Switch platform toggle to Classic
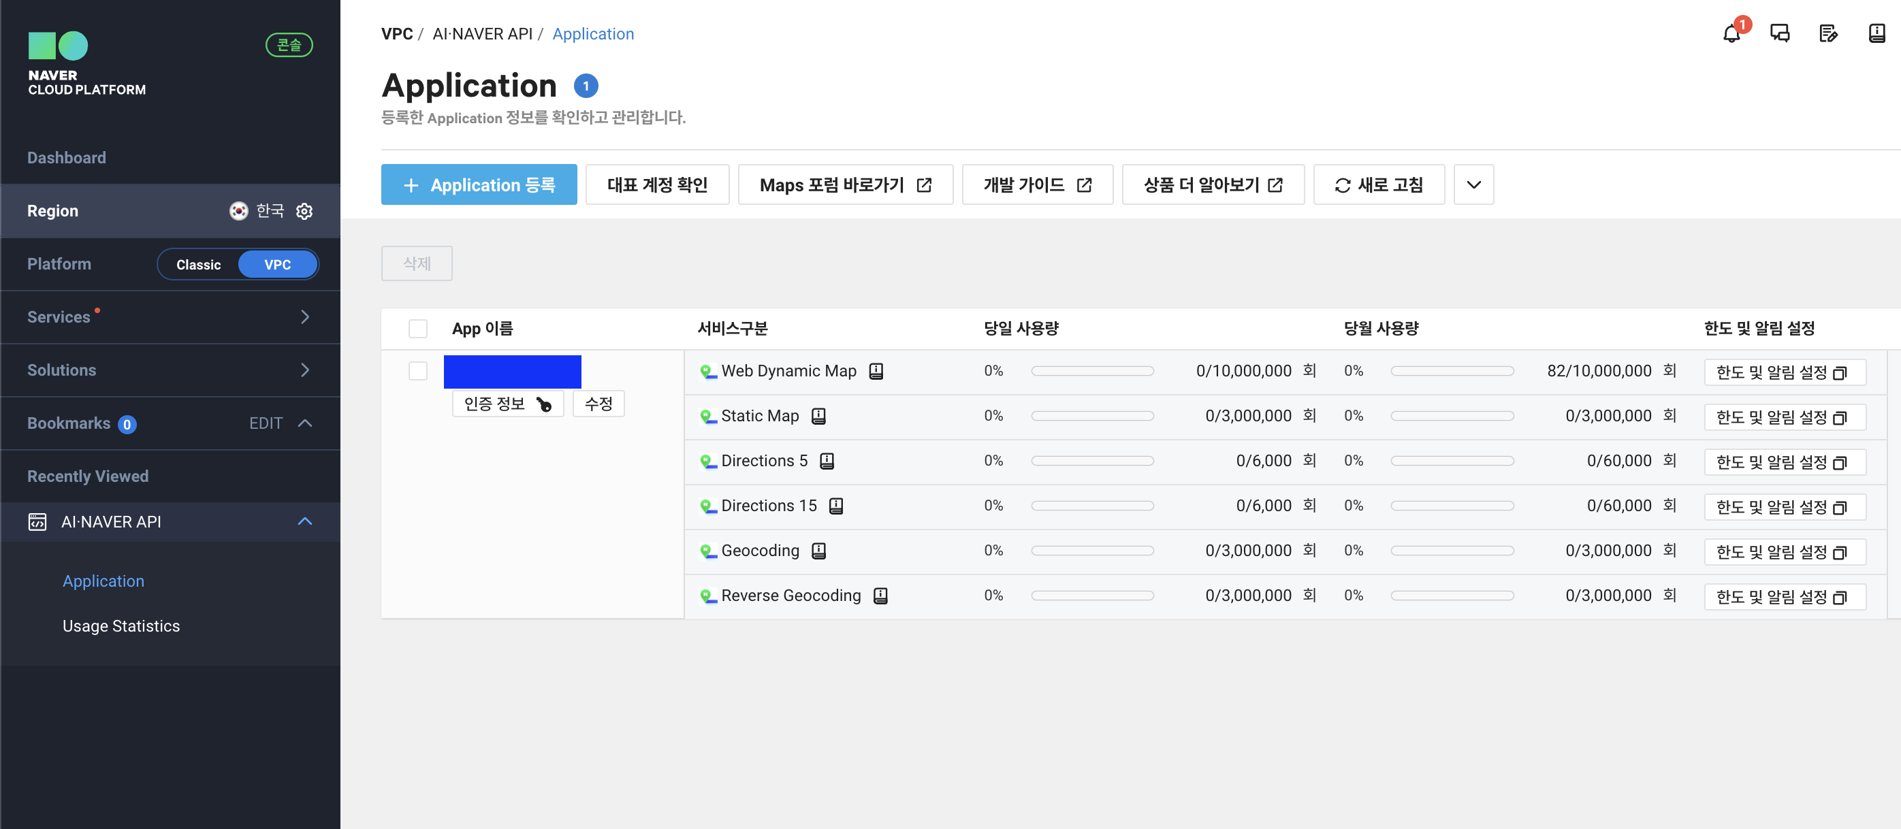Viewport: 1901px width, 829px height. pos(199,265)
